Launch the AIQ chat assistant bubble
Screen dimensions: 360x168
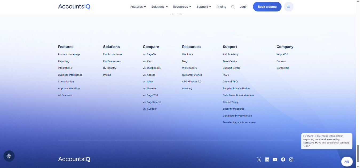click(x=347, y=161)
